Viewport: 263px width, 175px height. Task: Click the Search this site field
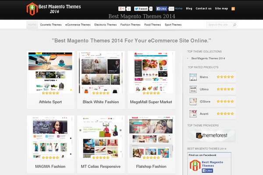pos(220,25)
